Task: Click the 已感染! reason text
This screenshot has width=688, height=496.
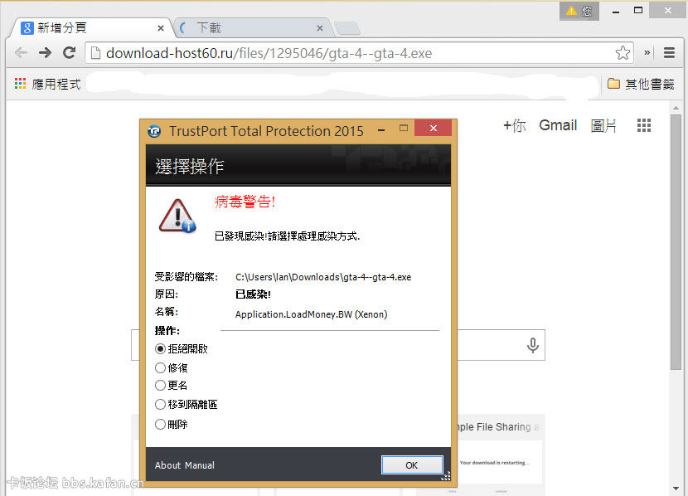Action: (253, 294)
